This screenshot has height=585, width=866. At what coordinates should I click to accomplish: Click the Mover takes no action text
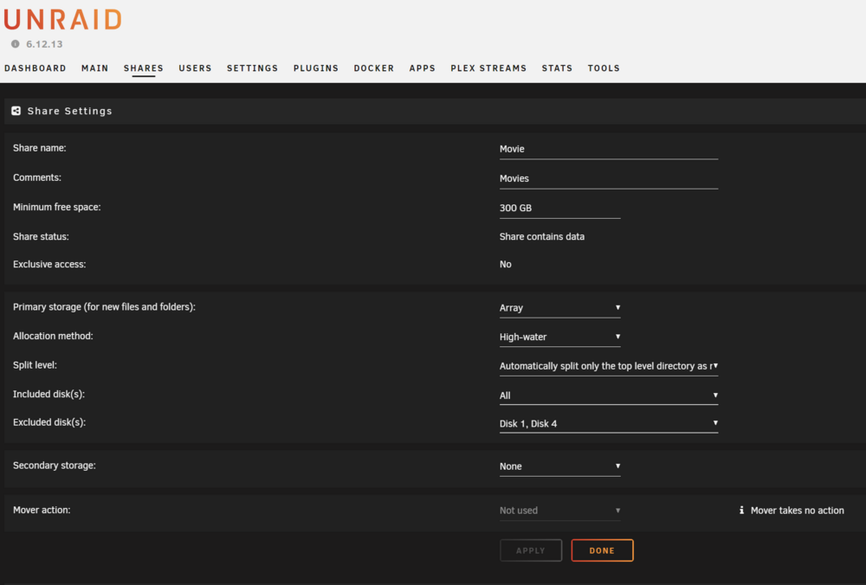pos(797,511)
